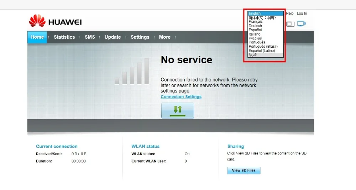
Task: Open the Settings tab
Action: click(x=140, y=37)
